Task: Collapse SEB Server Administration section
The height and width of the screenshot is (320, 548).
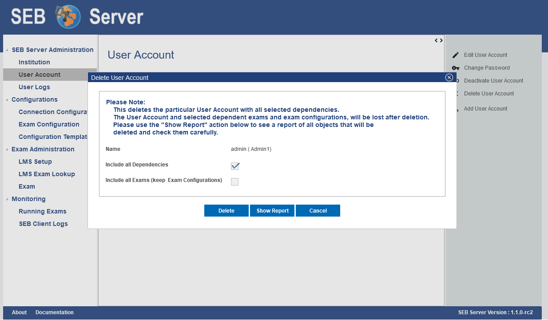Action: pyautogui.click(x=7, y=50)
